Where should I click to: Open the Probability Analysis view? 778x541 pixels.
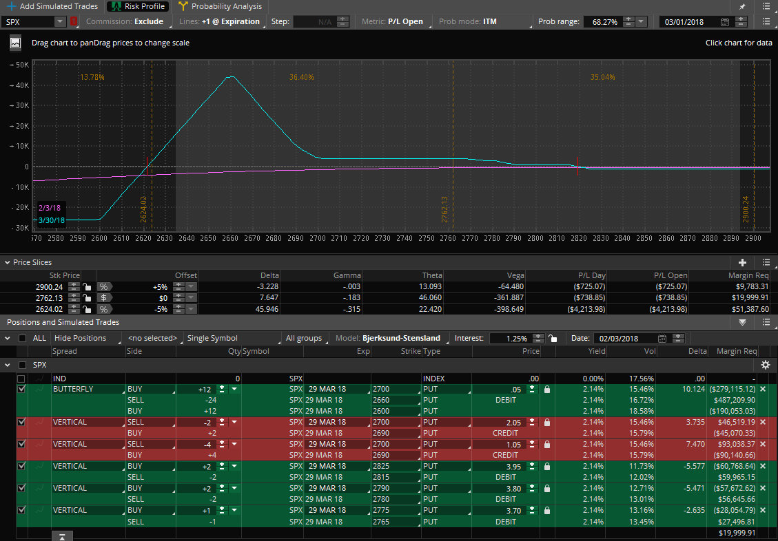(x=220, y=6)
